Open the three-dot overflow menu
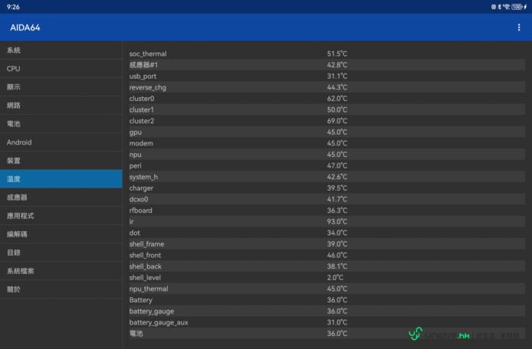 tap(518, 28)
